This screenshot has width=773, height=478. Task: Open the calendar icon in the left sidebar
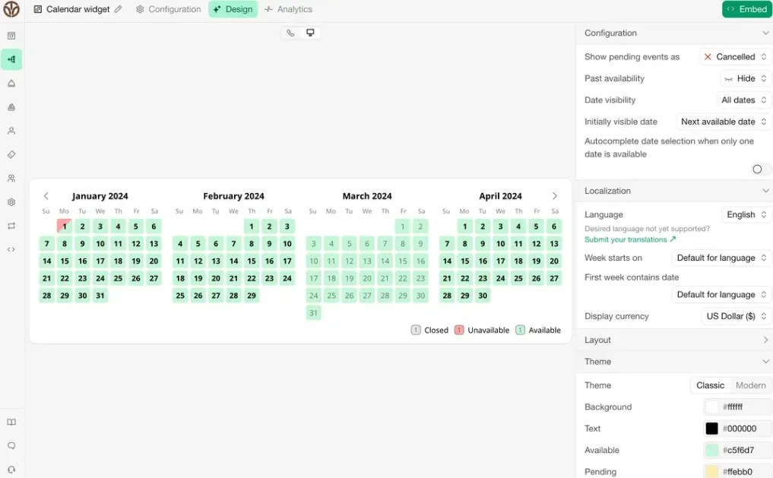[x=11, y=36]
